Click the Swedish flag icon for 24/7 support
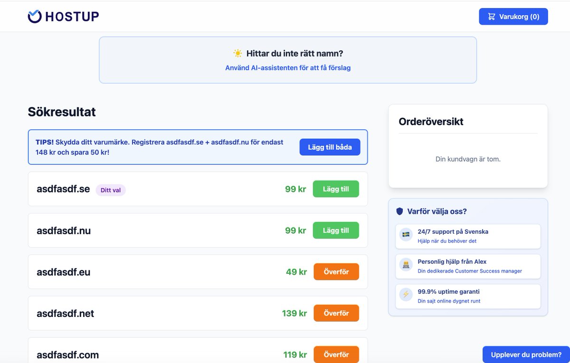Screen dimensions: 570x363 pos(406,234)
